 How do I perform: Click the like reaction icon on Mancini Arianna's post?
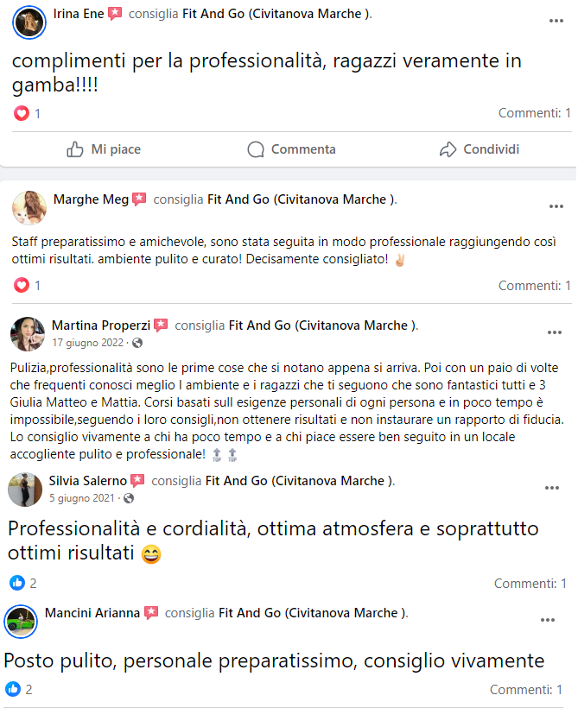click(x=13, y=689)
